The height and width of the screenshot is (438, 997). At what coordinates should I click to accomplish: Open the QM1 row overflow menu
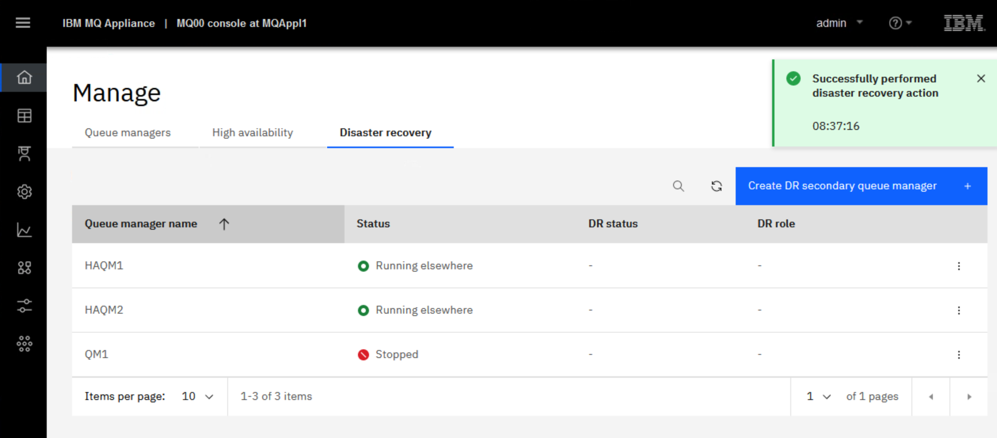tap(959, 354)
